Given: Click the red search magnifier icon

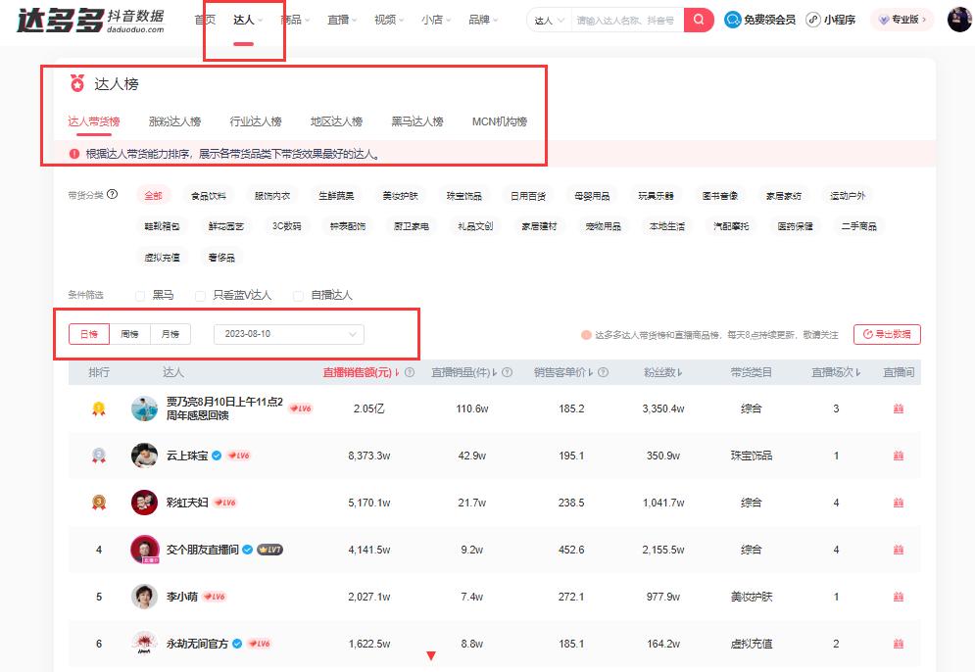Looking at the screenshot, I should click(698, 20).
